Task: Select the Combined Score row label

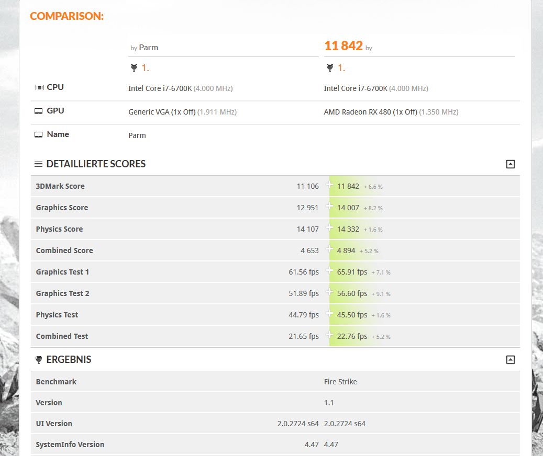Action: (64, 250)
